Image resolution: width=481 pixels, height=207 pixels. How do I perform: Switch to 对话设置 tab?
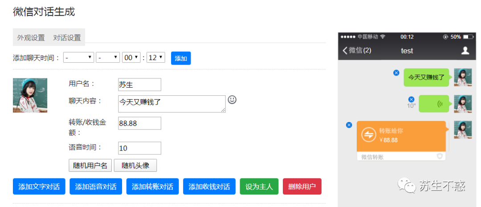click(67, 38)
